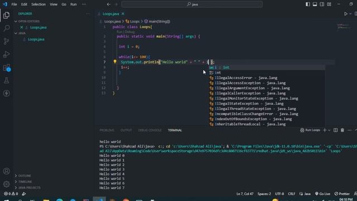Screen dimensions: 357x201
Task: Open the launch profile dropdown next to plus
Action: click(x=329, y=130)
